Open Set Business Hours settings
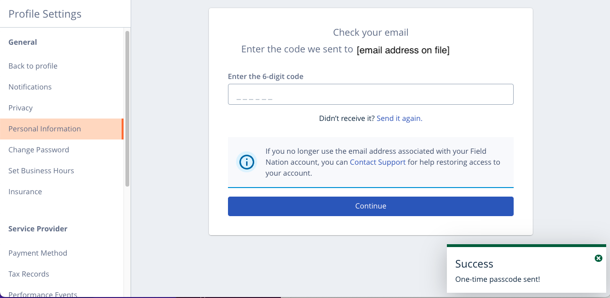The height and width of the screenshot is (298, 610). point(41,170)
